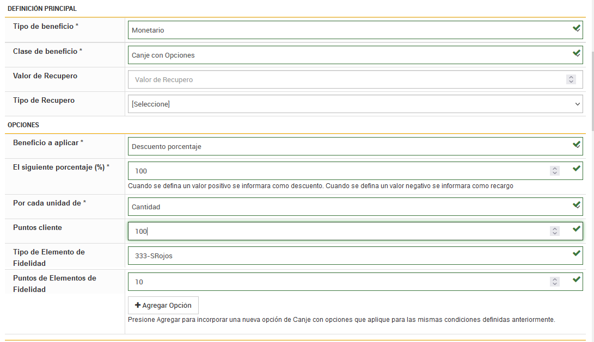Click the green checkmark in Beneficio a aplicar
This screenshot has width=594, height=342.
pyautogui.click(x=577, y=145)
